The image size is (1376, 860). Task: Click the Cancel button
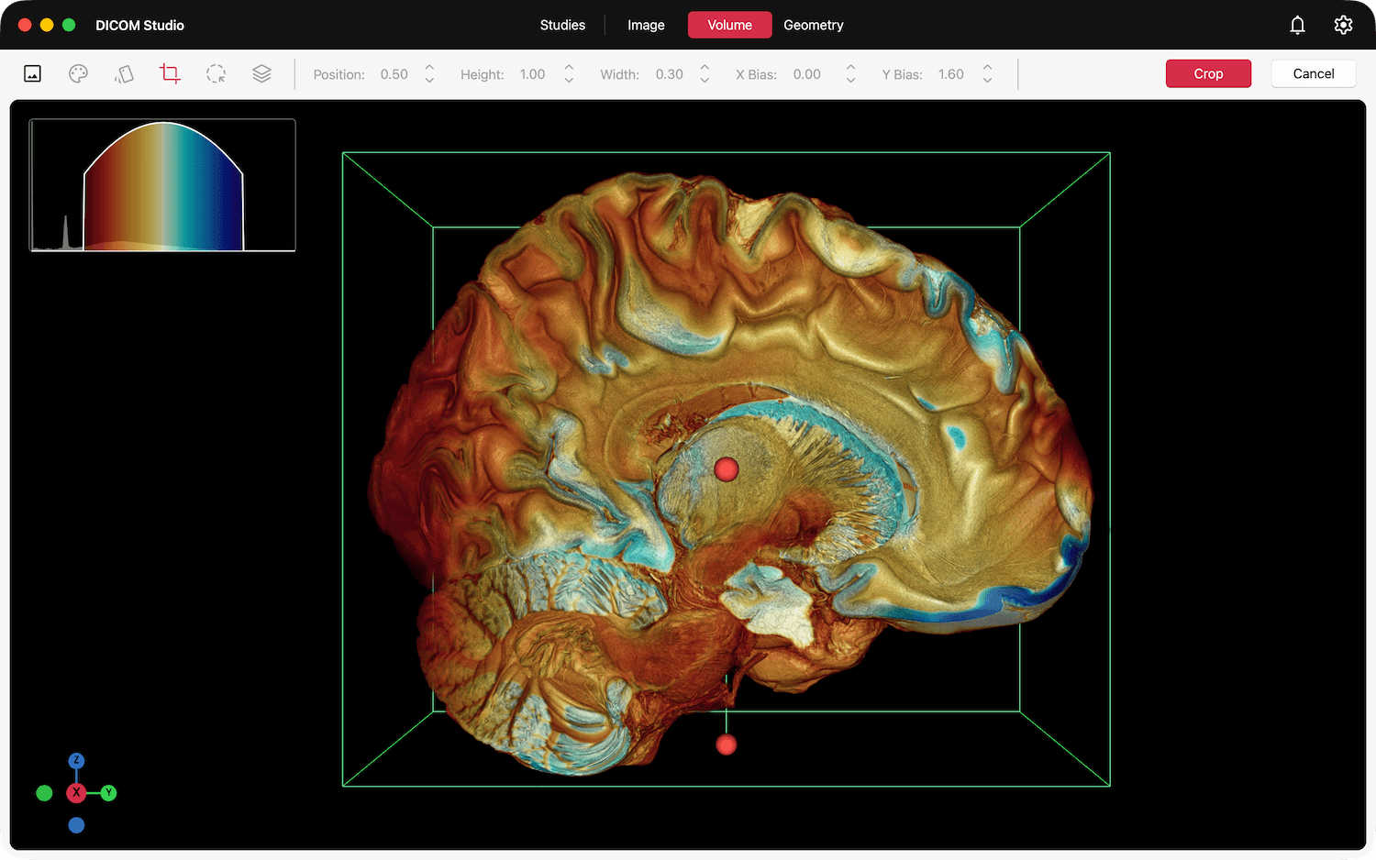pyautogui.click(x=1314, y=73)
